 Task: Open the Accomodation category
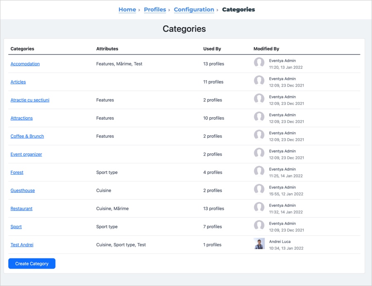(x=25, y=64)
